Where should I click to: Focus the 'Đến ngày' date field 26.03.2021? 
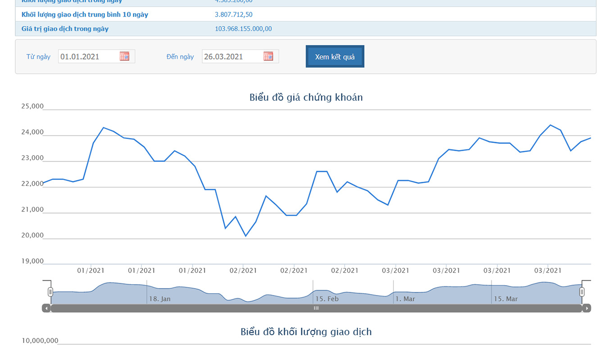[232, 57]
